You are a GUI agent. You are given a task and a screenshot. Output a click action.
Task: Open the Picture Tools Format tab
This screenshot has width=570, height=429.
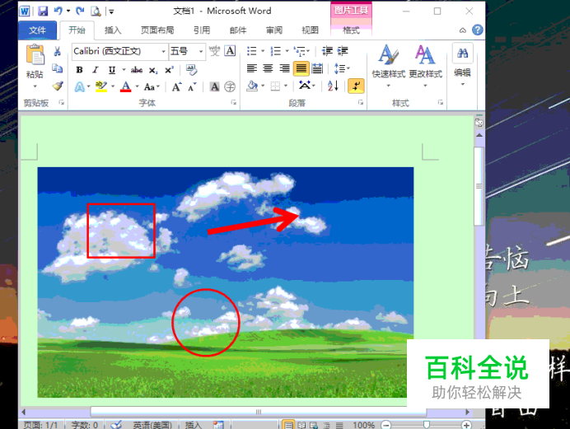(351, 30)
